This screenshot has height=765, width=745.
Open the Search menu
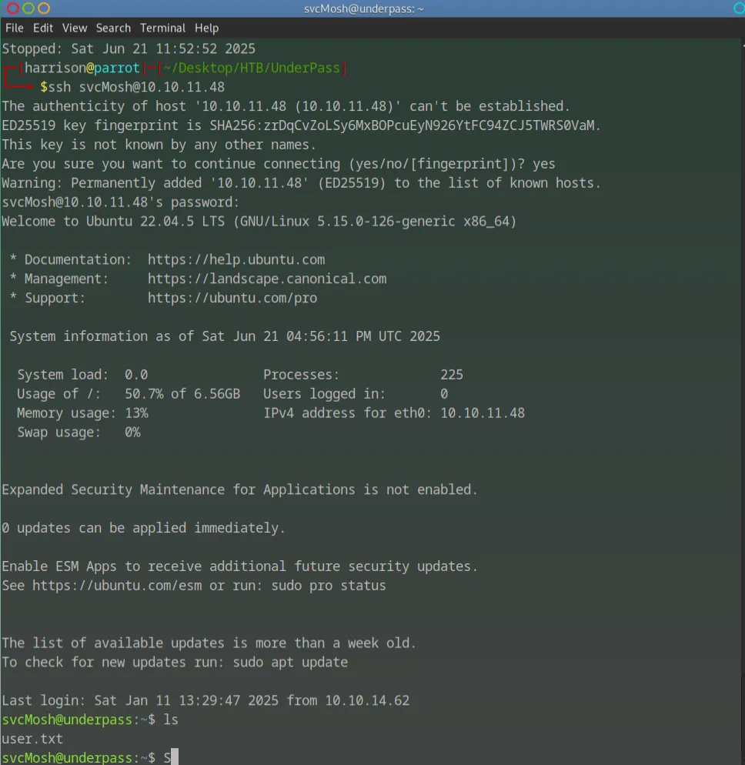point(113,28)
